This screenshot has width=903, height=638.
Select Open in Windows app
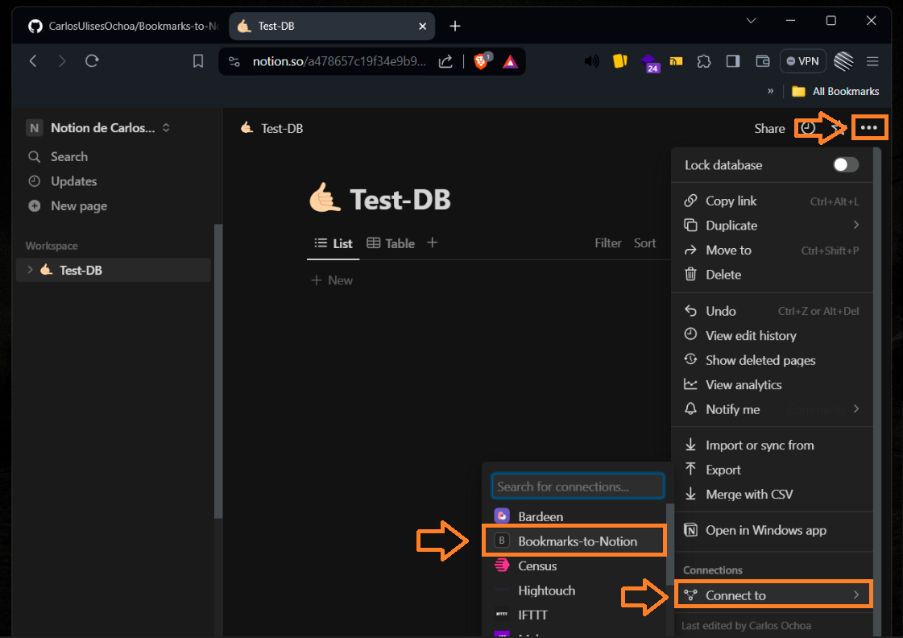point(772,530)
